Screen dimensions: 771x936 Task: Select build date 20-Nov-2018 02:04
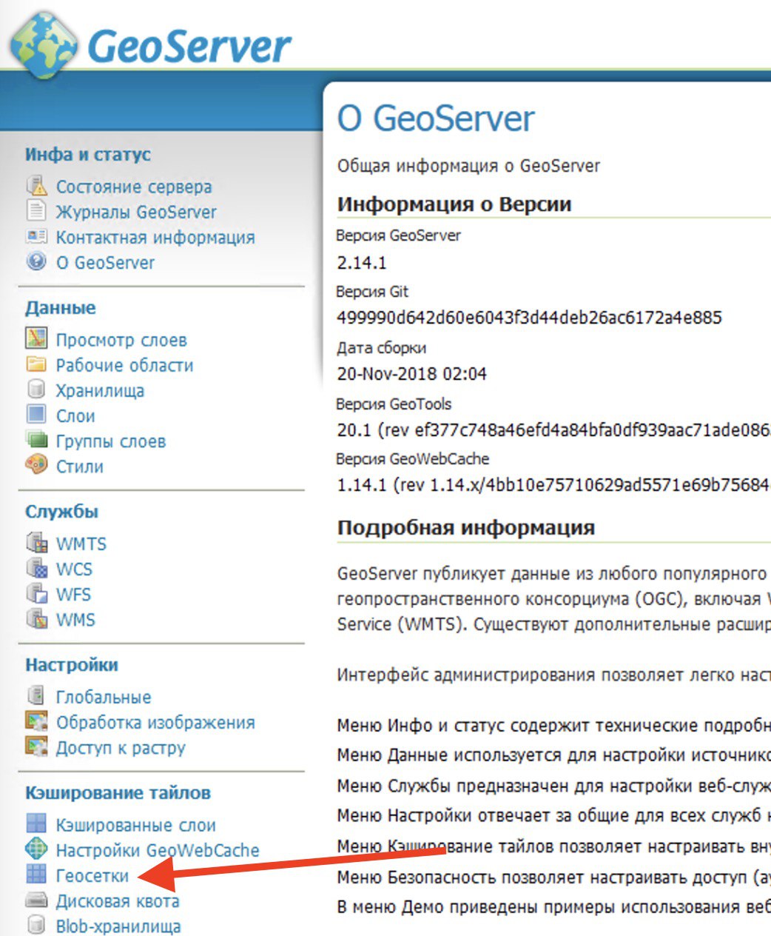point(412,373)
